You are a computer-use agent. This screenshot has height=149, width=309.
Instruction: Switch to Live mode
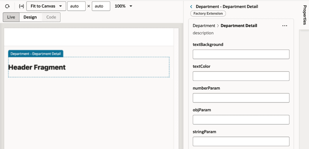click(x=11, y=17)
